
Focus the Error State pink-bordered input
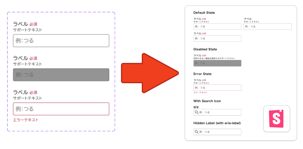click(x=217, y=88)
